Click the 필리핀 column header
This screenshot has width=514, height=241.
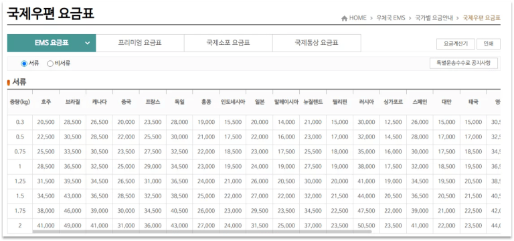pyautogui.click(x=339, y=102)
